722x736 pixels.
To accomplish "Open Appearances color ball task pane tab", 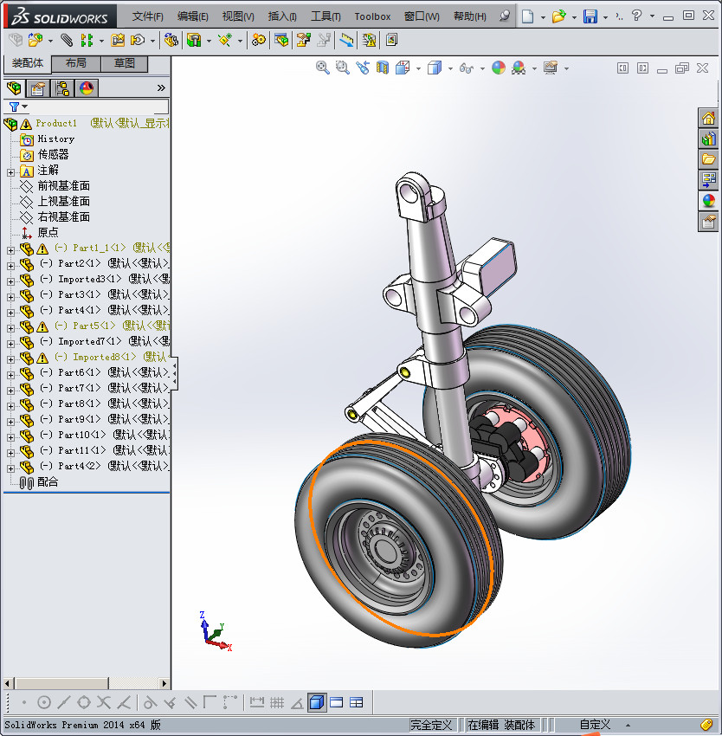I will coord(708,201).
